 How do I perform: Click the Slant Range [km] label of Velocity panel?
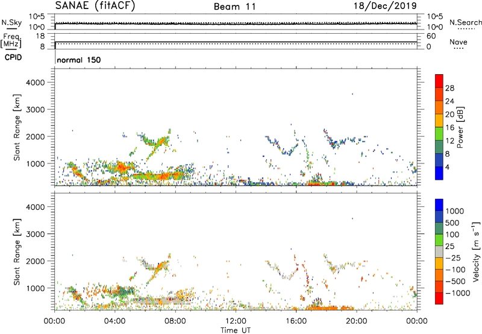point(17,252)
